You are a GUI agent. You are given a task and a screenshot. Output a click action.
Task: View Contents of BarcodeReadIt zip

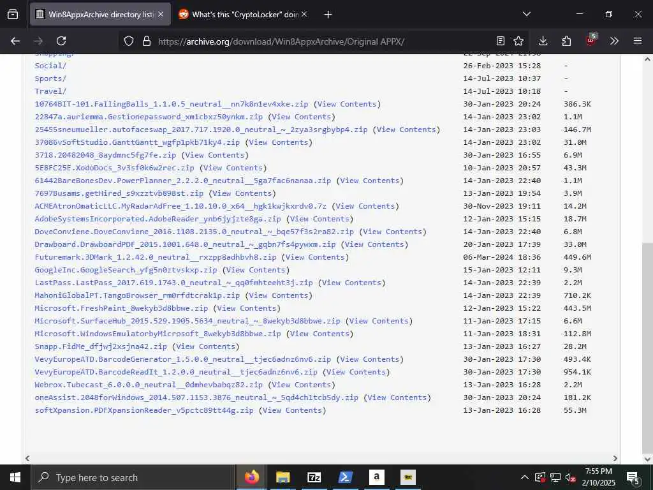tap(356, 372)
